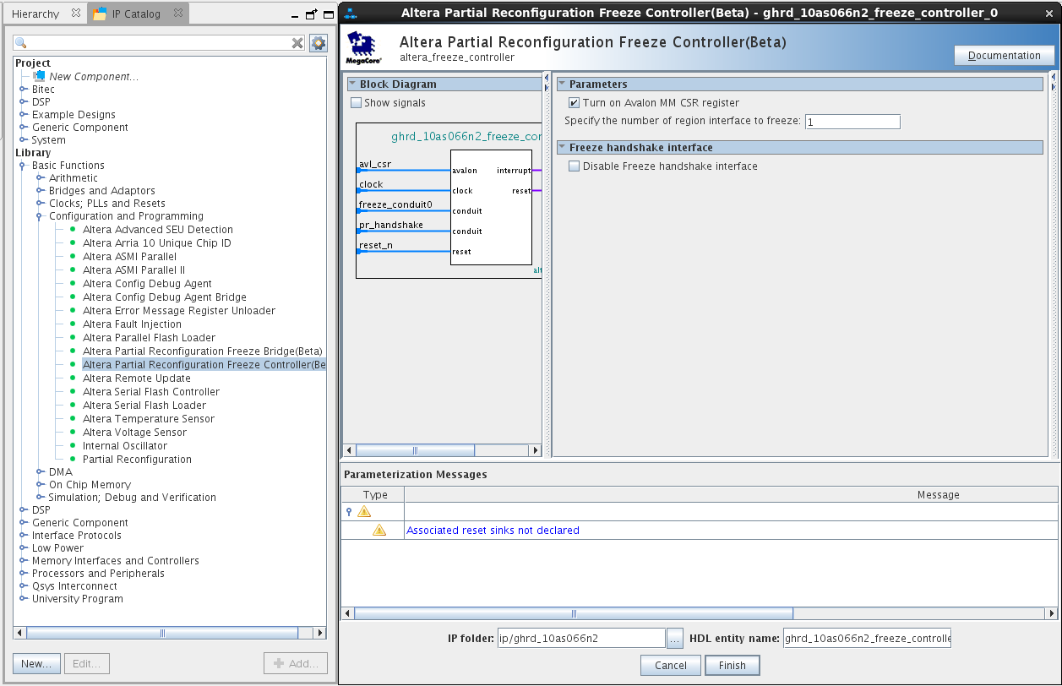Expand Memory Interfaces and Controllers node
Image resolution: width=1062 pixels, height=686 pixels.
pyautogui.click(x=23, y=561)
